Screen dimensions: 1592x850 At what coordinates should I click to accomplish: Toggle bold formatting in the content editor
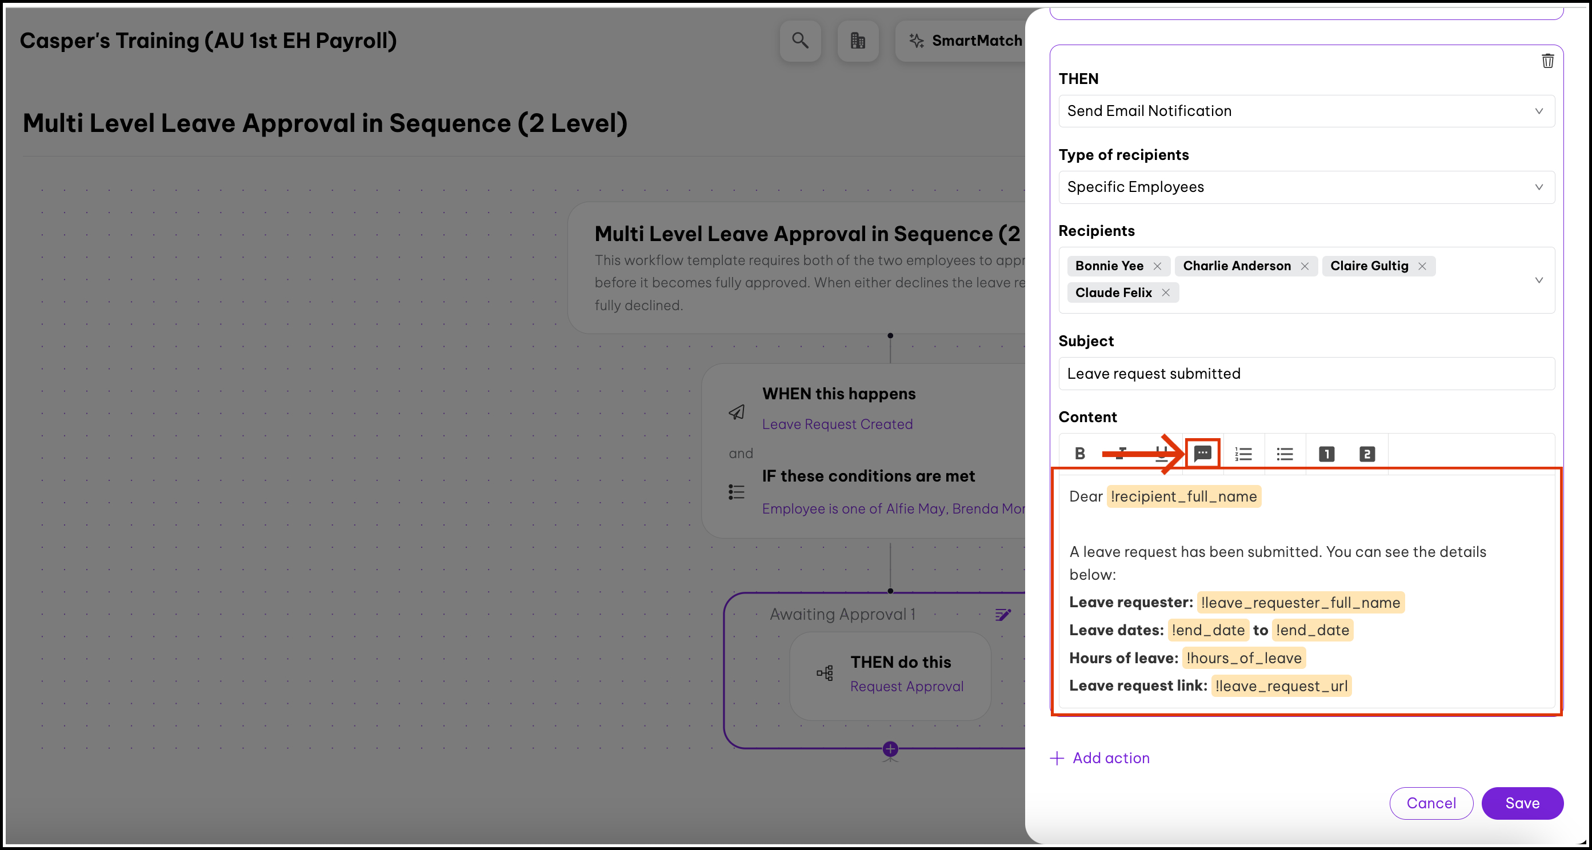pyautogui.click(x=1079, y=454)
